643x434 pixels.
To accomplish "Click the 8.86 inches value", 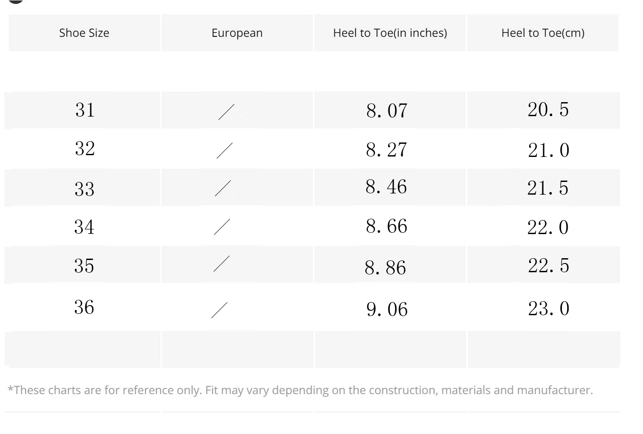I will click(385, 268).
